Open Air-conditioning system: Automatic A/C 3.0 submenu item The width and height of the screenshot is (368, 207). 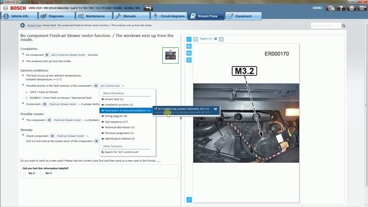pyautogui.click(x=186, y=110)
